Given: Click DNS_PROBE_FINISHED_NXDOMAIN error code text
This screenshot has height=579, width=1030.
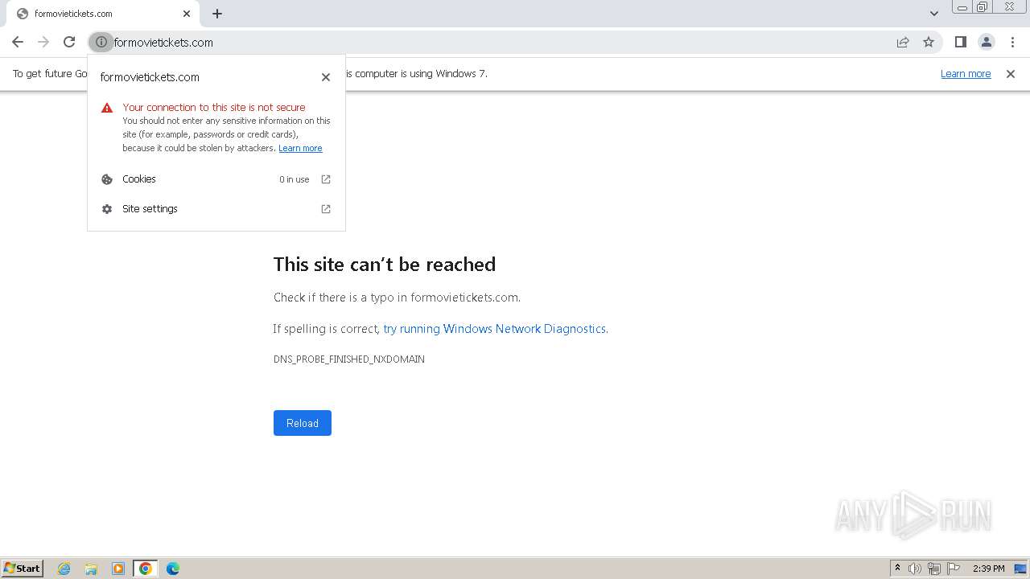Looking at the screenshot, I should pyautogui.click(x=349, y=359).
